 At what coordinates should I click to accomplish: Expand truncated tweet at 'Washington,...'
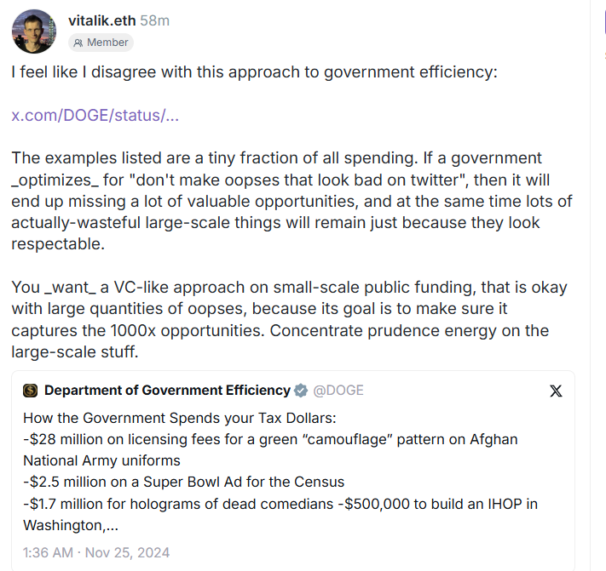pos(71,526)
